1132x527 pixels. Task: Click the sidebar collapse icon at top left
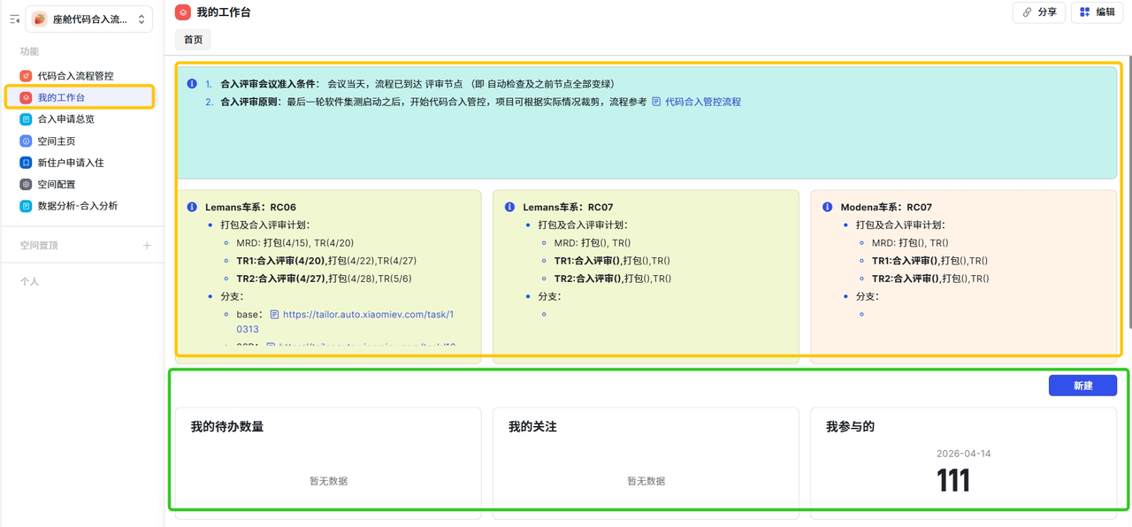(14, 19)
